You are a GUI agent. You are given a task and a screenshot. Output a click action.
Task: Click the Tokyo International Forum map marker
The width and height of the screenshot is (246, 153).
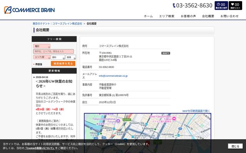coord(118,121)
